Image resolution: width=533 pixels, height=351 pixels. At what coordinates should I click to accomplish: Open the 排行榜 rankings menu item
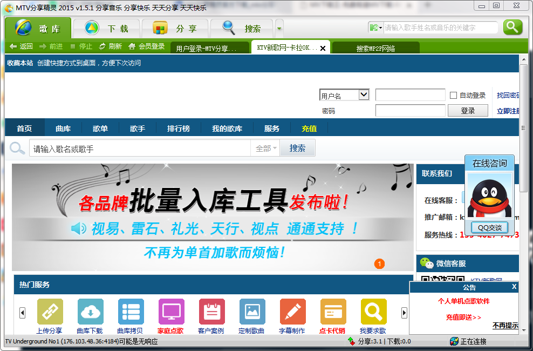click(x=178, y=129)
